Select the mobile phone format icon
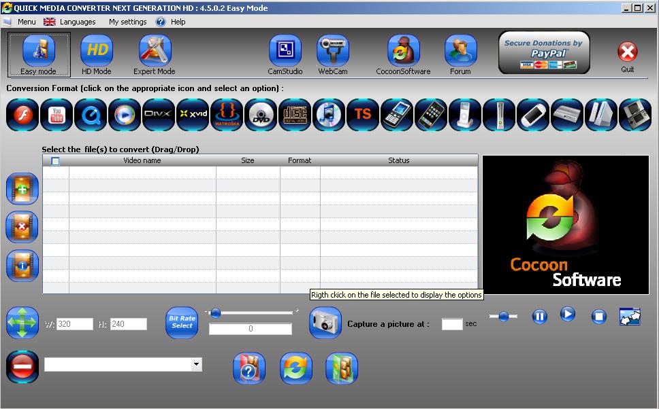659x409 pixels. (x=397, y=115)
